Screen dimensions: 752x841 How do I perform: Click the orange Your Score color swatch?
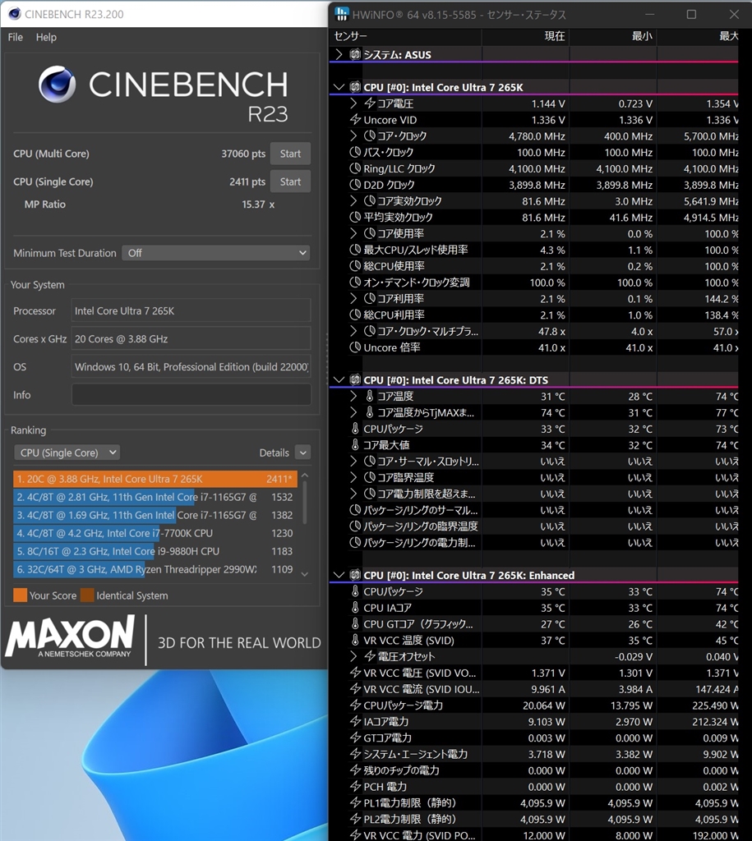[21, 595]
